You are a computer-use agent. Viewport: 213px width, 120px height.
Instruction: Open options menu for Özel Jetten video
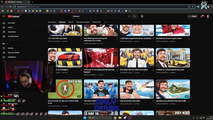(153, 70)
